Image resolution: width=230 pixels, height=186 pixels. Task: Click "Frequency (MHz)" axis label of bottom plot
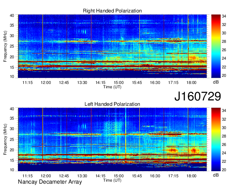5,139
